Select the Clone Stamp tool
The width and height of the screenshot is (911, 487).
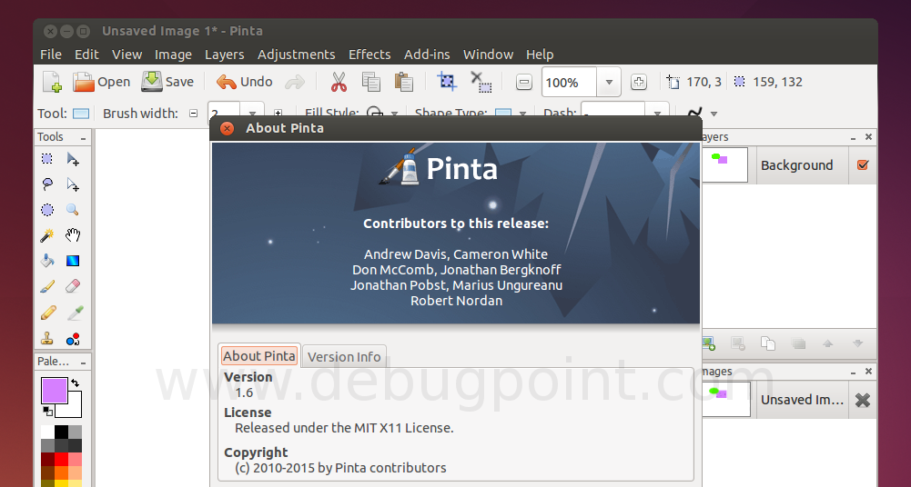point(47,339)
